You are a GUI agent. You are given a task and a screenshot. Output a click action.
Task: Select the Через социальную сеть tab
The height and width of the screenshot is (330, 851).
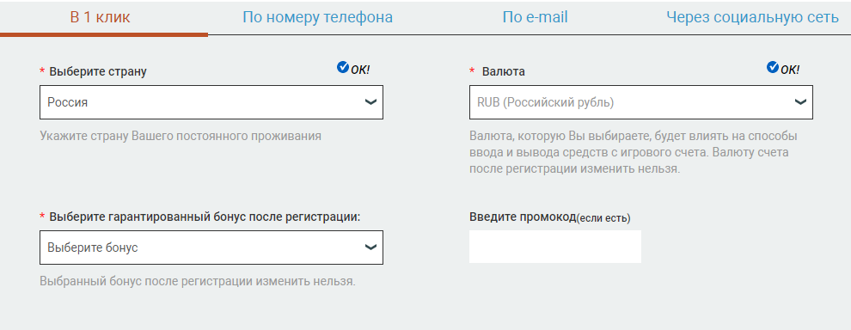[753, 17]
